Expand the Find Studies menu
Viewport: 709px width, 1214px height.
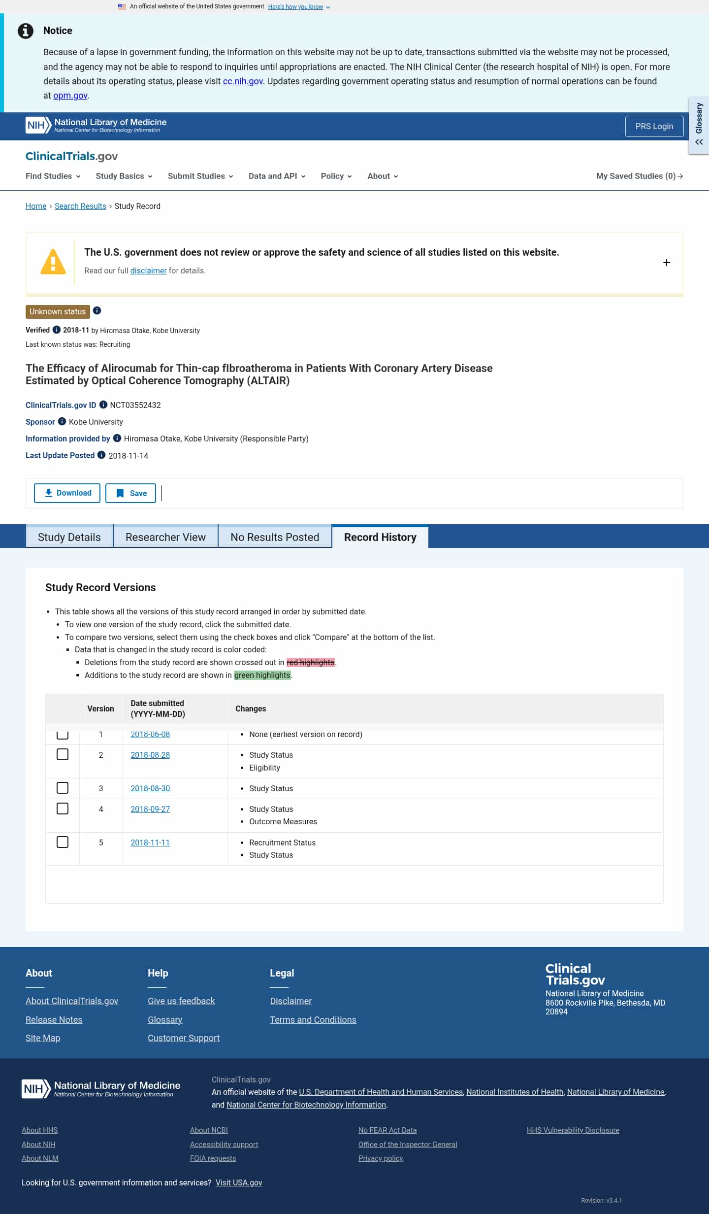pyautogui.click(x=53, y=176)
